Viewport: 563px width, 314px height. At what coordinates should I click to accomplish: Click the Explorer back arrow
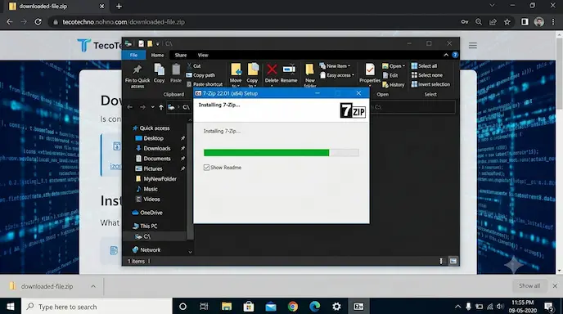[x=130, y=107]
